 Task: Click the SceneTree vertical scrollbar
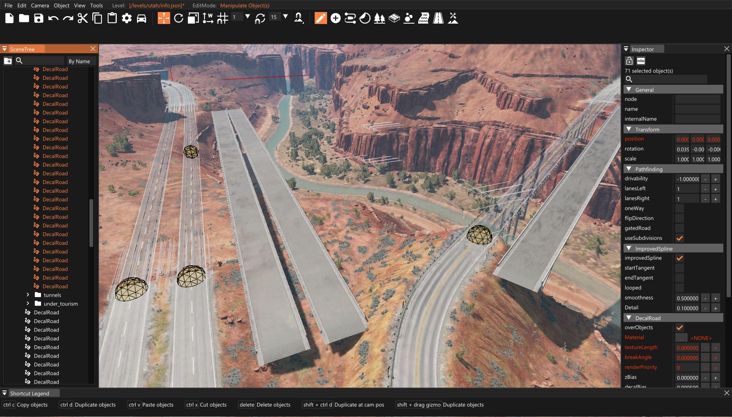[x=91, y=223]
